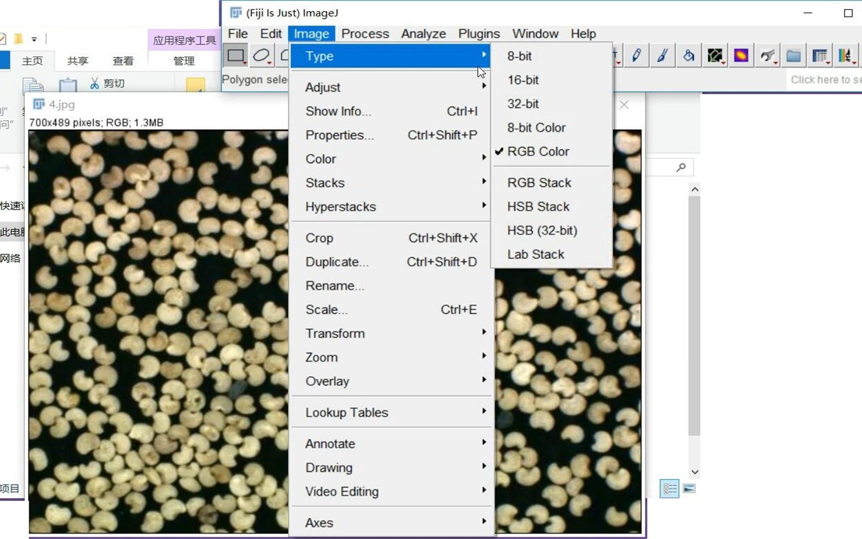Enable the 8-bit image type
The height and width of the screenshot is (539, 862).
519,56
